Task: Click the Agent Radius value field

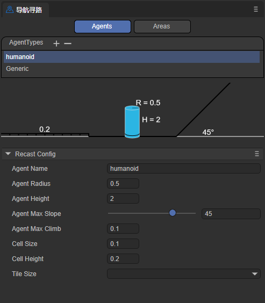Action: [123, 183]
